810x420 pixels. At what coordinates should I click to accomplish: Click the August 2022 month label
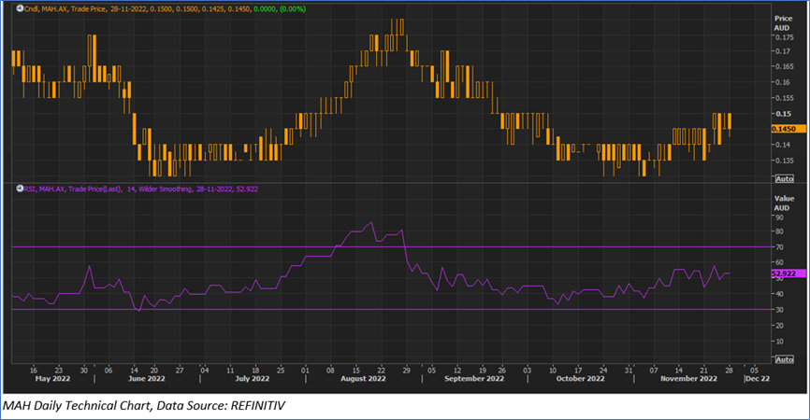(x=363, y=379)
